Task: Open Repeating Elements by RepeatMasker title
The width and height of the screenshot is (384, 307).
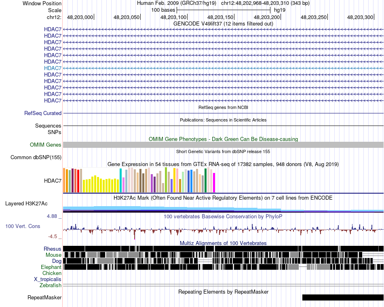Action: pyautogui.click(x=223, y=292)
